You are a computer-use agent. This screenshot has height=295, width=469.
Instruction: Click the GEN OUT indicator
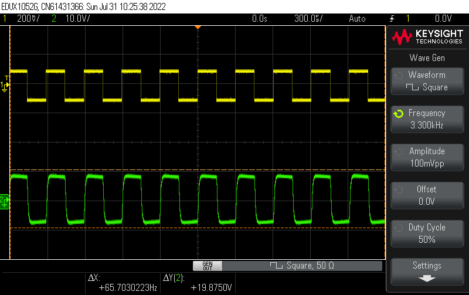coord(208,266)
